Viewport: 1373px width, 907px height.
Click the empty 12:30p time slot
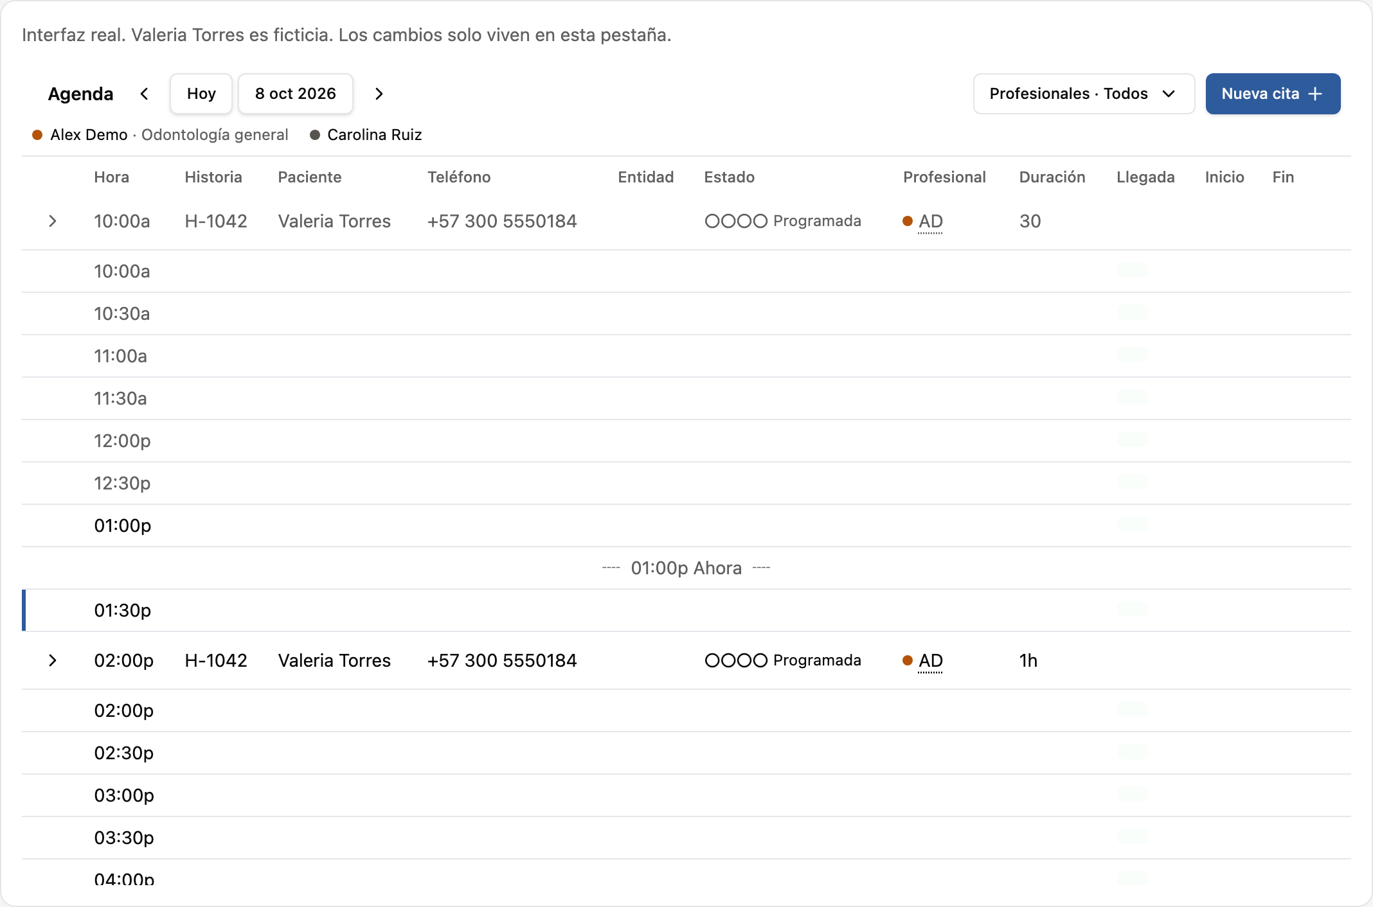[686, 483]
